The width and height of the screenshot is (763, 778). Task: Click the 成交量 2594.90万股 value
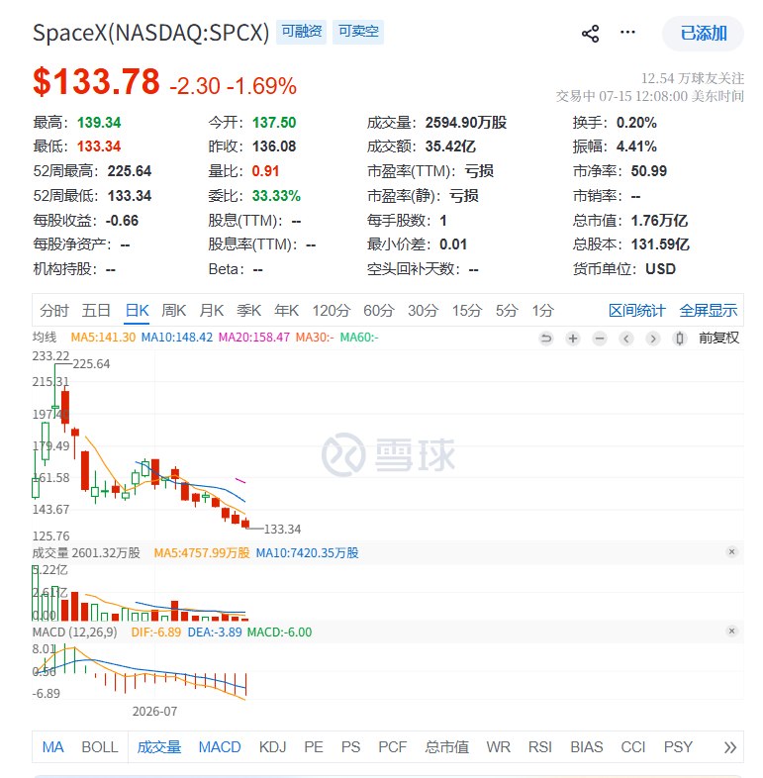click(466, 122)
